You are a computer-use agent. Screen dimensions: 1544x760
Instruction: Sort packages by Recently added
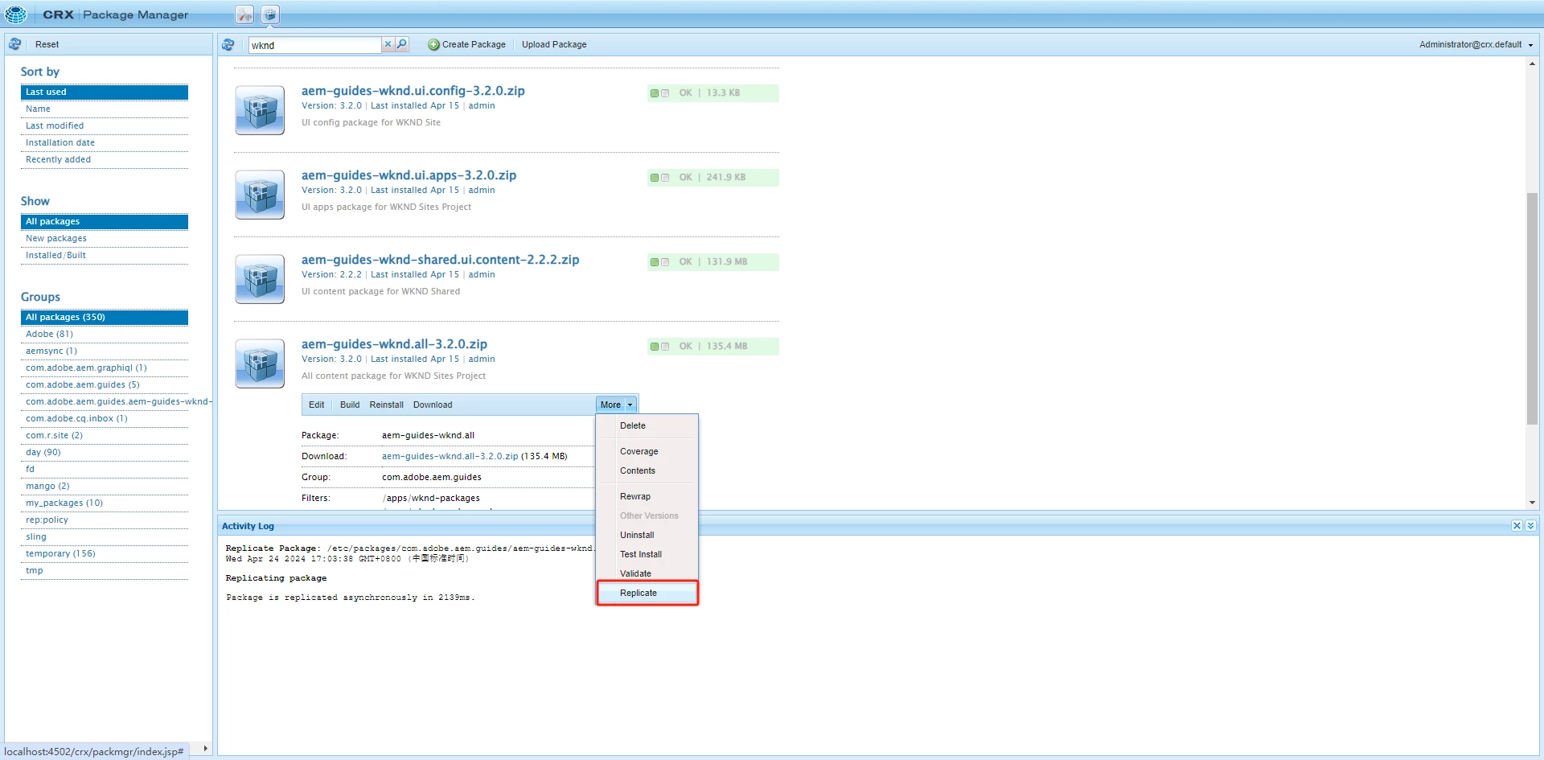click(105, 159)
